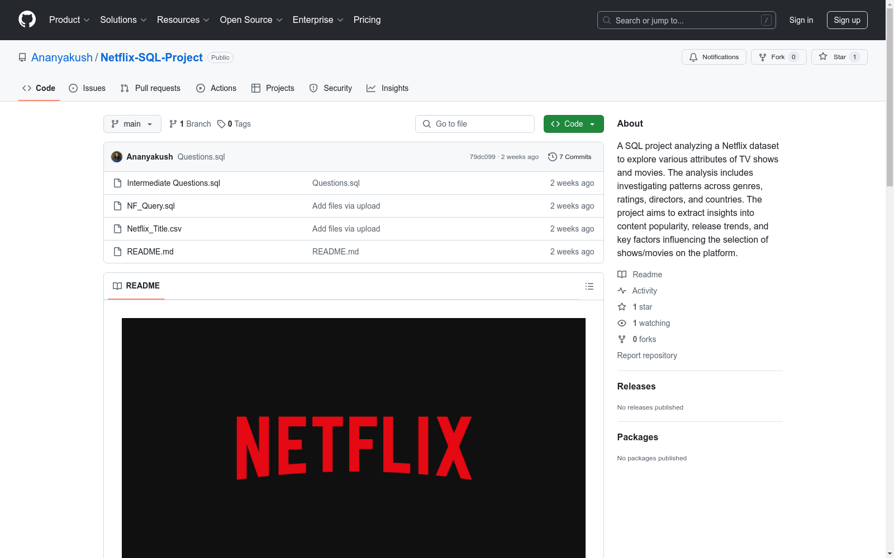Open the Pricing link
The image size is (894, 558).
pos(367,20)
